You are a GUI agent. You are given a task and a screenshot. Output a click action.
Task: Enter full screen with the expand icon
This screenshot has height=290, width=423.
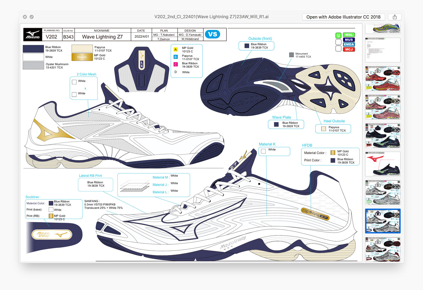coord(32,17)
